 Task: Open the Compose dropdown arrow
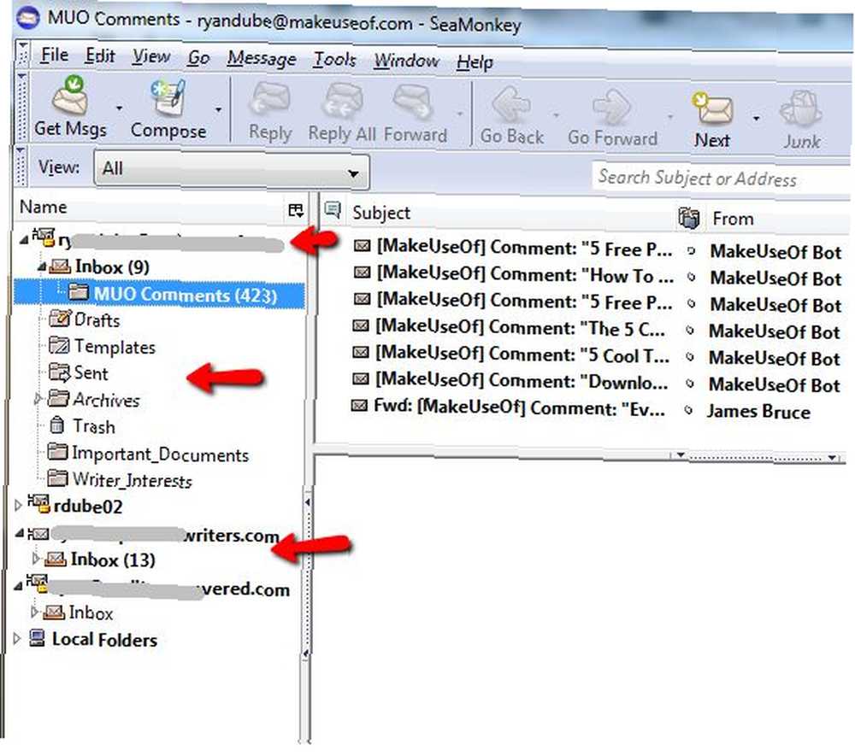(218, 110)
